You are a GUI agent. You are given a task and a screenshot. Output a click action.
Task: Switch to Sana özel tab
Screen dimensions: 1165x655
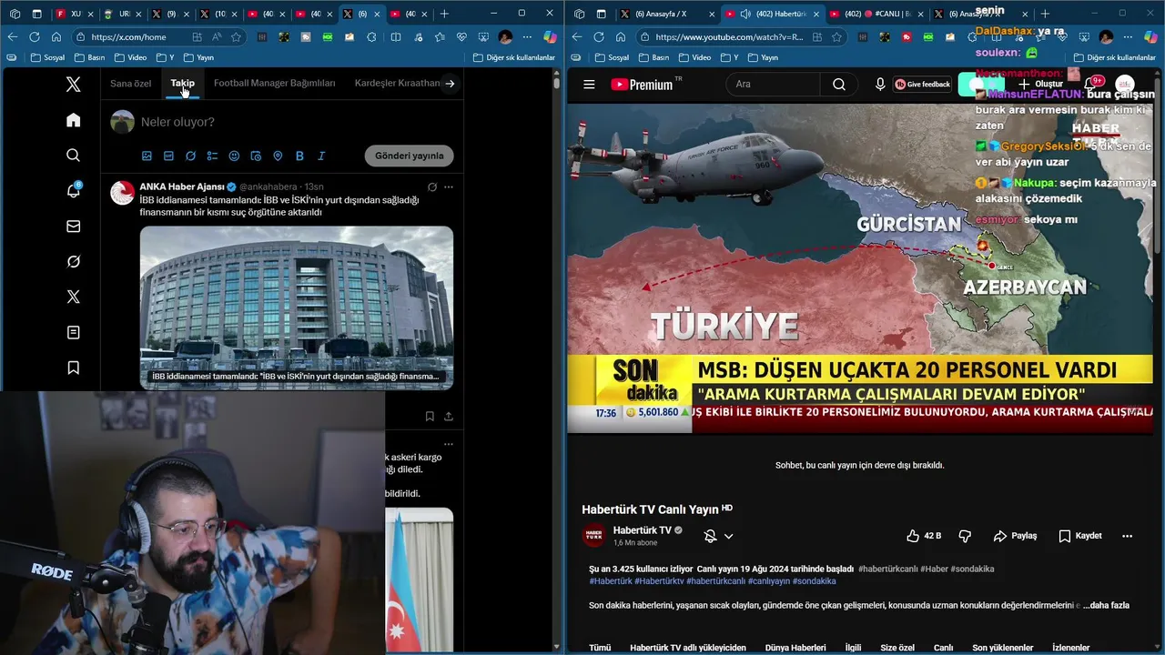point(131,83)
